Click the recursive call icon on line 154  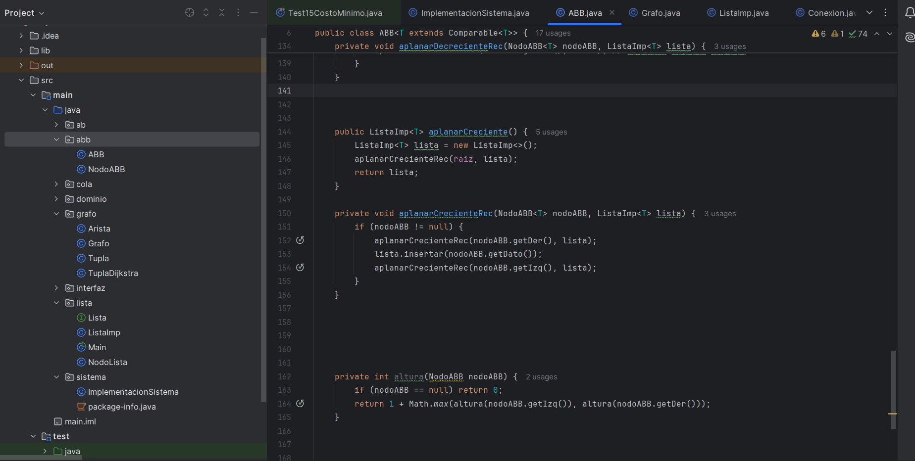pyautogui.click(x=300, y=268)
